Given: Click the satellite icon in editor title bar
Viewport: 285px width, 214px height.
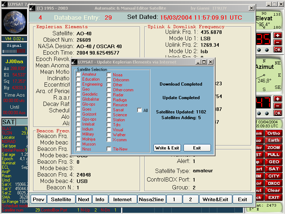Looking at the screenshot, I should coord(32,8).
